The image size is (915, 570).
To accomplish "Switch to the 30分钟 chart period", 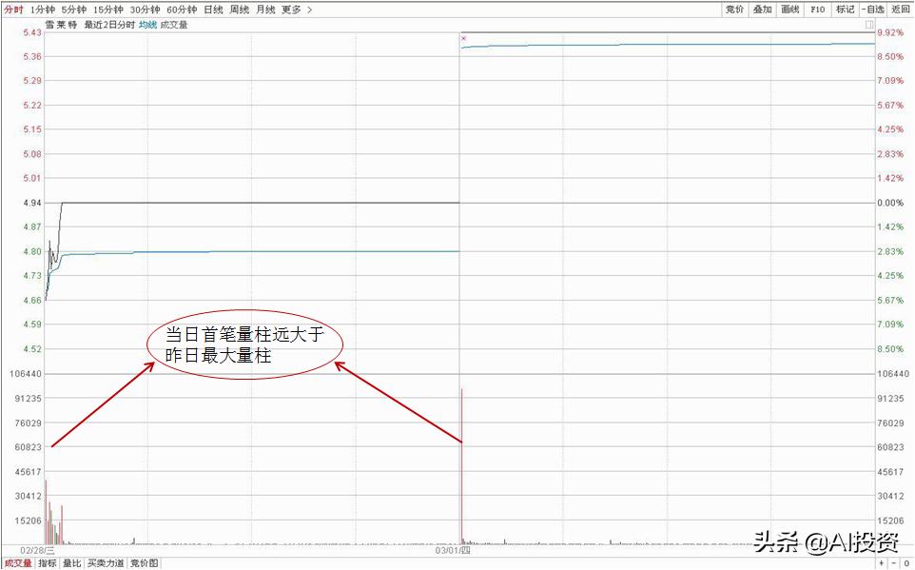I will (x=145, y=10).
